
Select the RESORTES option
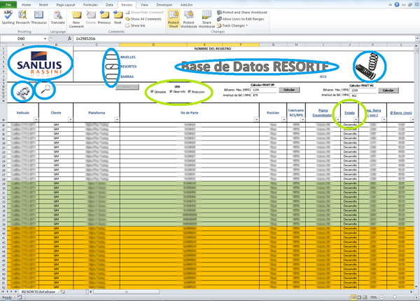(x=112, y=67)
